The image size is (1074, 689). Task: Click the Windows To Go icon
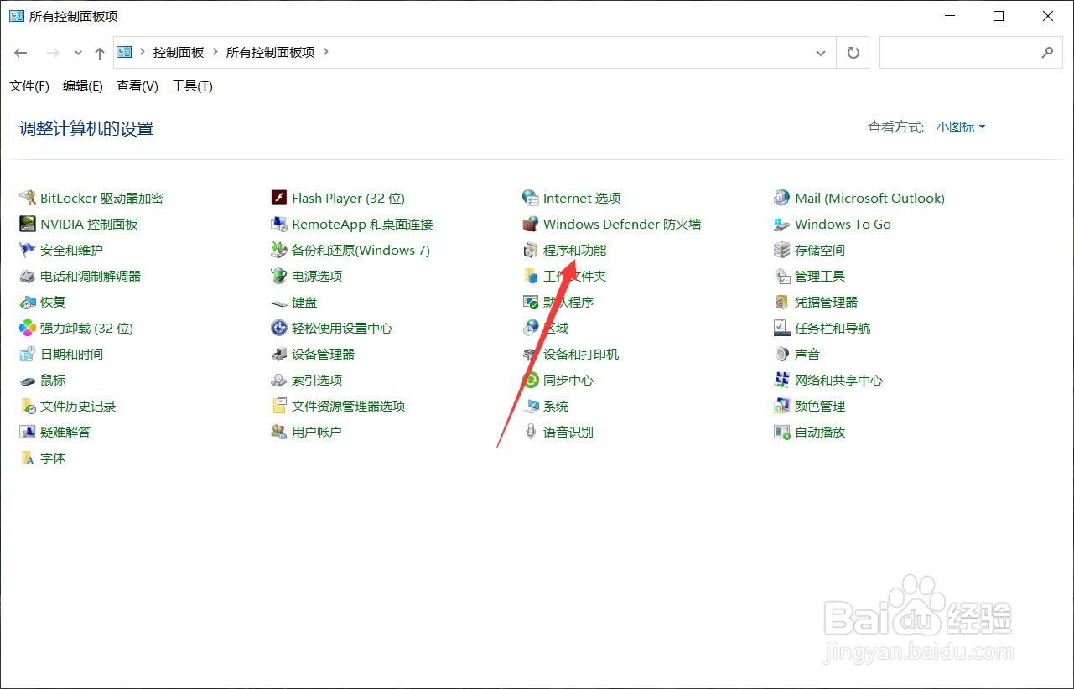(x=782, y=224)
